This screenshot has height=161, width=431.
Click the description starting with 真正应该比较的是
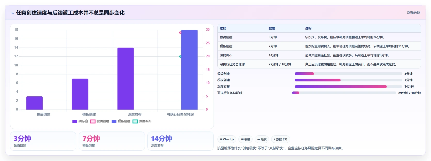(351, 64)
